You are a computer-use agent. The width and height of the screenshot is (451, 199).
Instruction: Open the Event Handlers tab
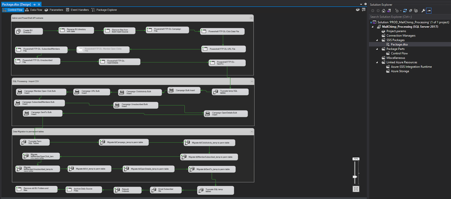point(77,10)
